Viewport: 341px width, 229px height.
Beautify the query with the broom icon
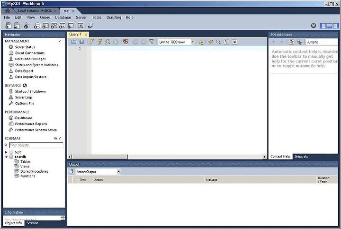tap(210, 42)
